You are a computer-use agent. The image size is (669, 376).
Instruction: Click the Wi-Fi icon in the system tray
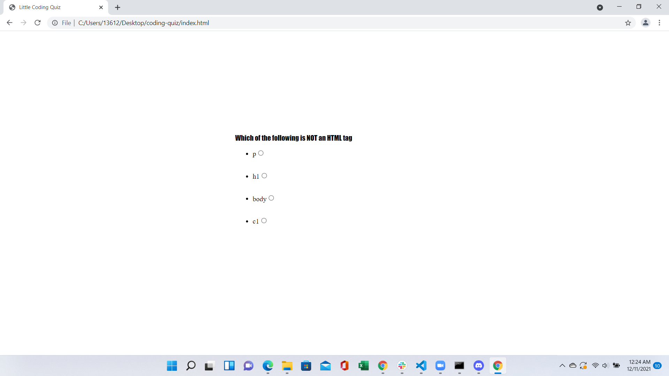[595, 366]
